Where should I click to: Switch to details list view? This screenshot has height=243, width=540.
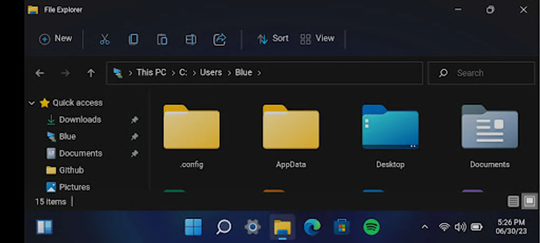[513, 201]
